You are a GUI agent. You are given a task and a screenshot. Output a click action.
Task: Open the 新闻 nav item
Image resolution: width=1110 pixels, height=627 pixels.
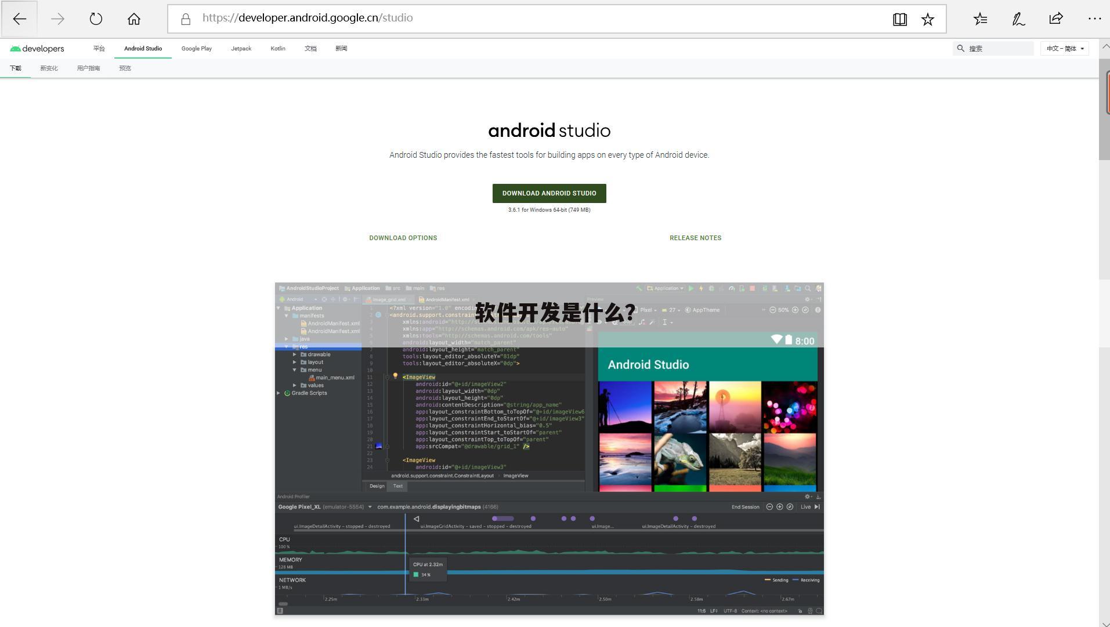point(341,49)
